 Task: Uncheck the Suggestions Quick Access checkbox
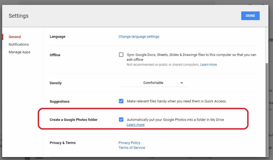click(121, 101)
